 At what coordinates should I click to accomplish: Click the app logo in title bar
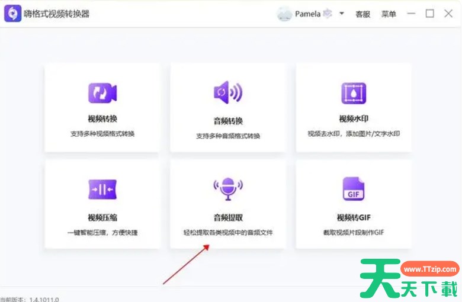pos(12,13)
